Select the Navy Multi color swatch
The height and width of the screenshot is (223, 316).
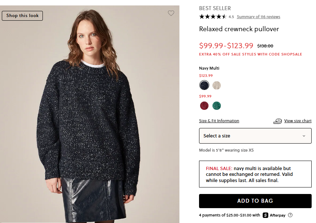coord(204,85)
